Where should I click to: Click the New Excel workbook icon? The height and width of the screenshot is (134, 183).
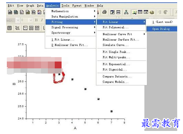coord(16,12)
